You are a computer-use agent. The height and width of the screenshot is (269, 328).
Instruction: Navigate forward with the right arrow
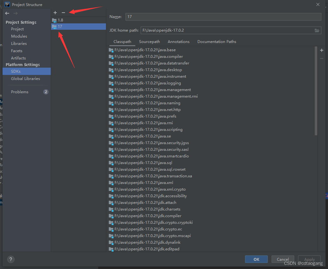15,13
